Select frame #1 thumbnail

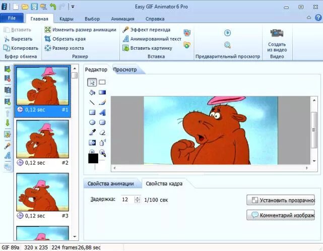(42, 86)
